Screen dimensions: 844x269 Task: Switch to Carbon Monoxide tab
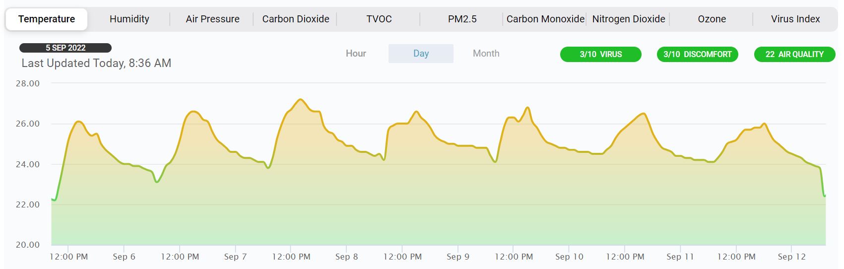[x=545, y=19]
